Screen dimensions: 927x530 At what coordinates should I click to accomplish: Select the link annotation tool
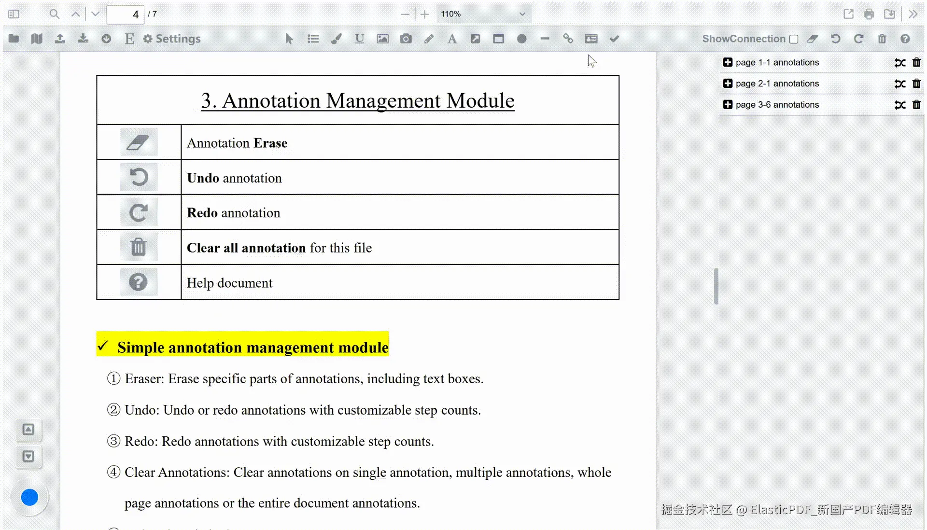[x=568, y=39]
